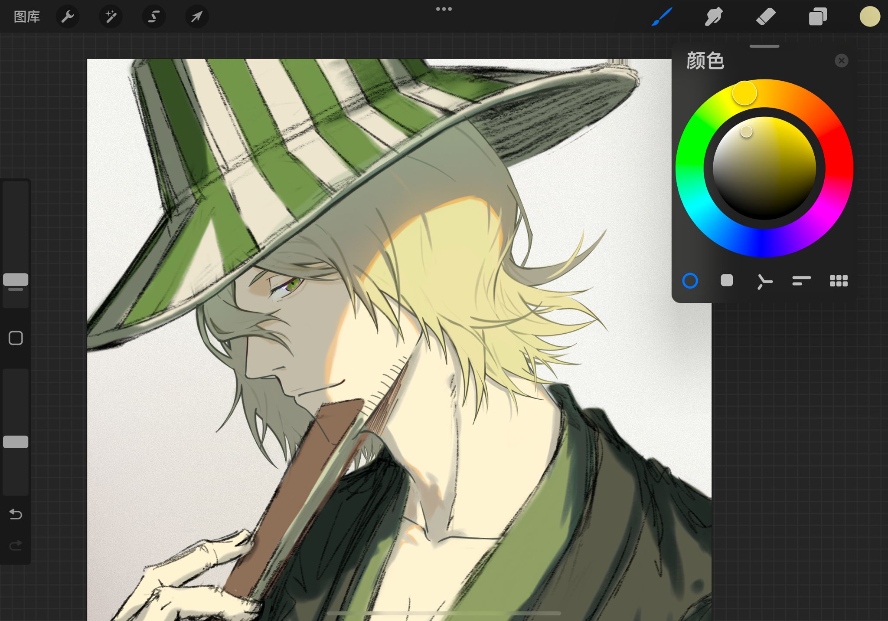
Task: Activate the Selection S-shaped tool
Action: [x=153, y=17]
